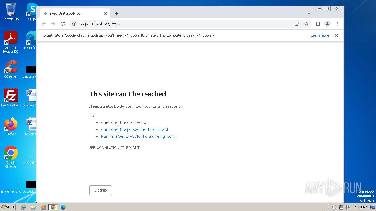Open File Explorer from taskbar
This screenshot has width=376, height=211.
point(33,207)
